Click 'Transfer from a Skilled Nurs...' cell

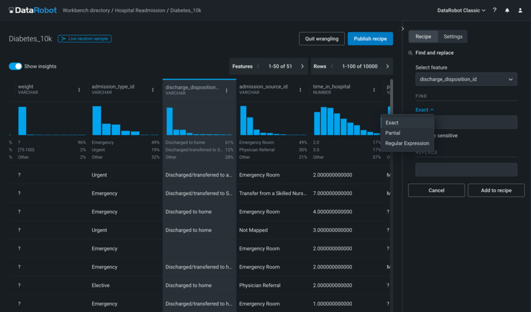pos(273,194)
